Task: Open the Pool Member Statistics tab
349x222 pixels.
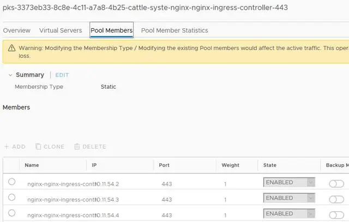Action: [174, 30]
